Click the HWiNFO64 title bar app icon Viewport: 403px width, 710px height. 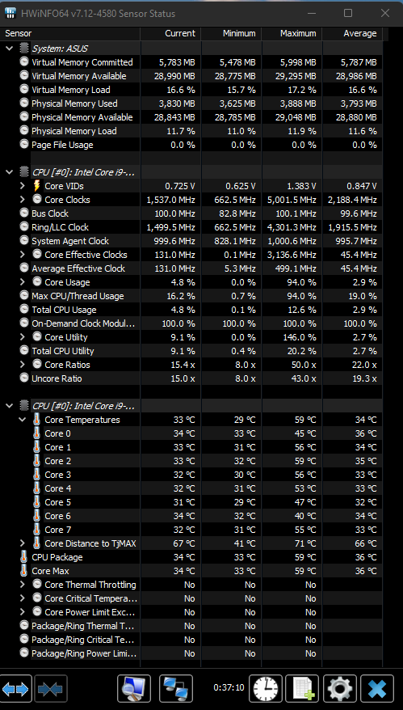tap(10, 13)
